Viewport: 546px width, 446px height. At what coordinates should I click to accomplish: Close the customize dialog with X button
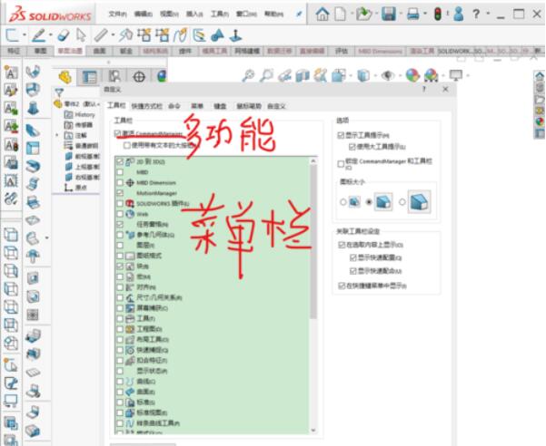click(x=445, y=89)
